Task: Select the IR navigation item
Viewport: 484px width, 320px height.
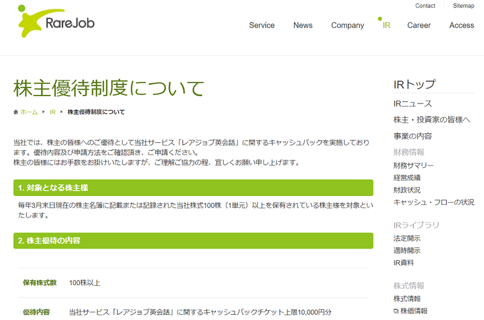Action: [387, 25]
